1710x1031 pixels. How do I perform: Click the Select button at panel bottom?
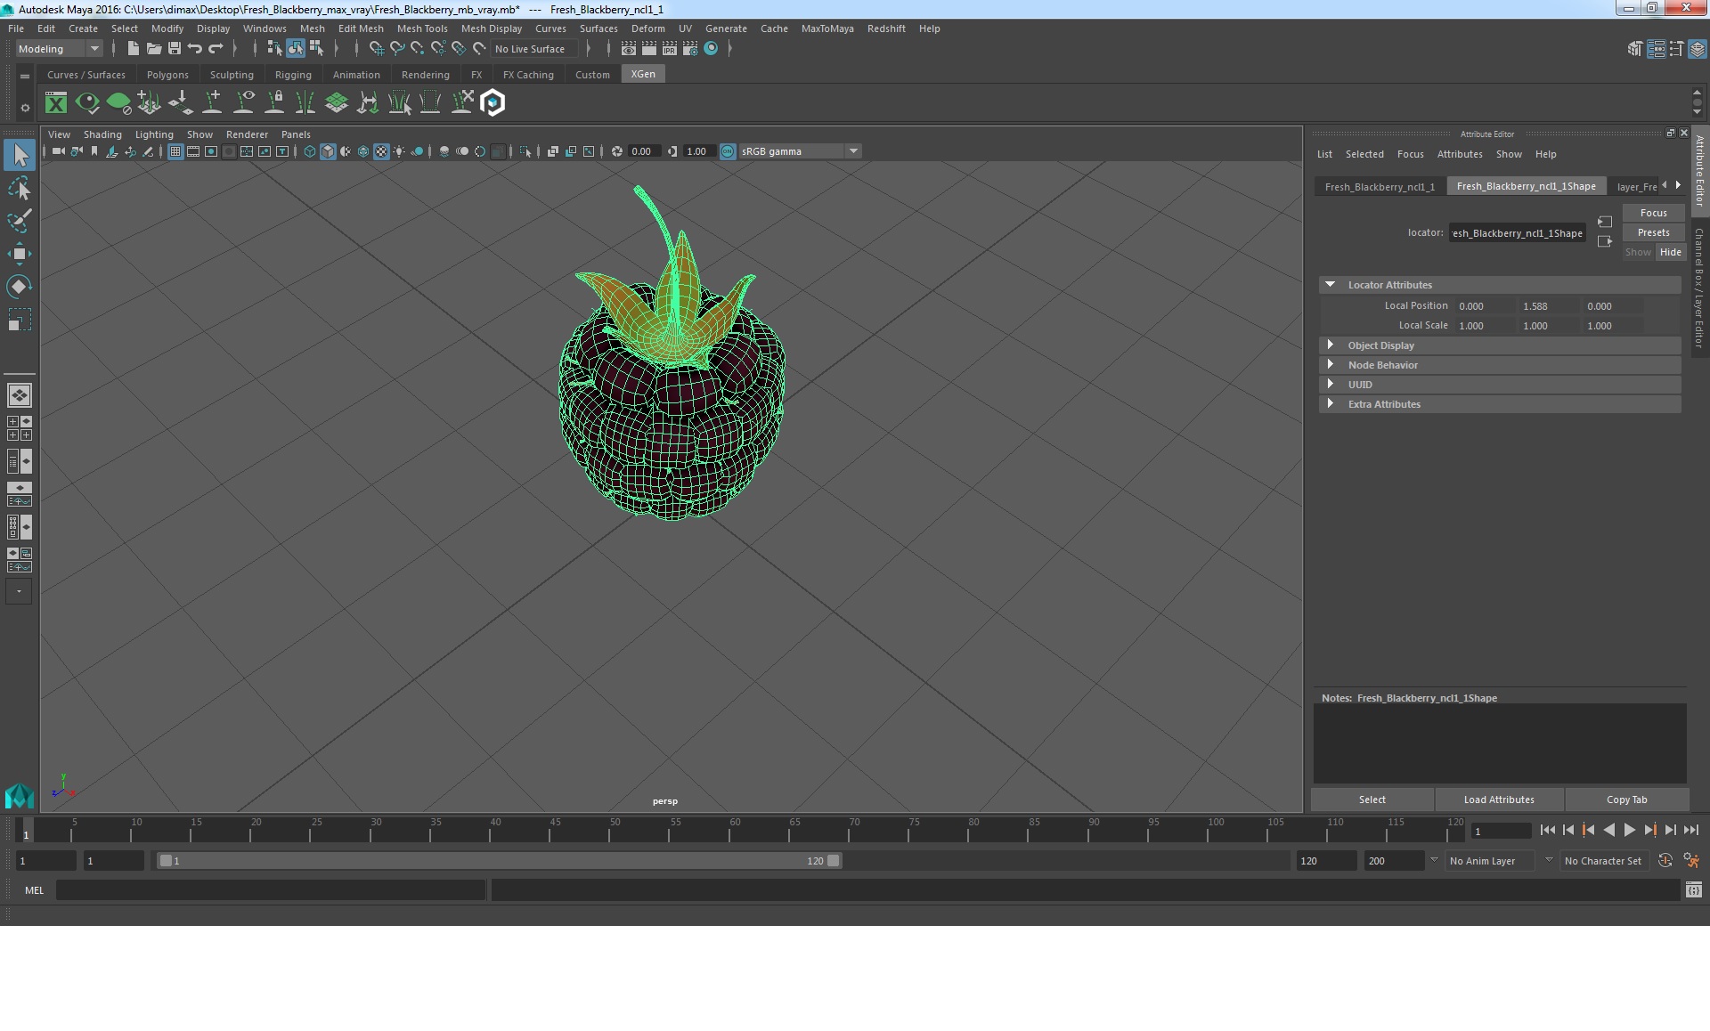[1372, 800]
